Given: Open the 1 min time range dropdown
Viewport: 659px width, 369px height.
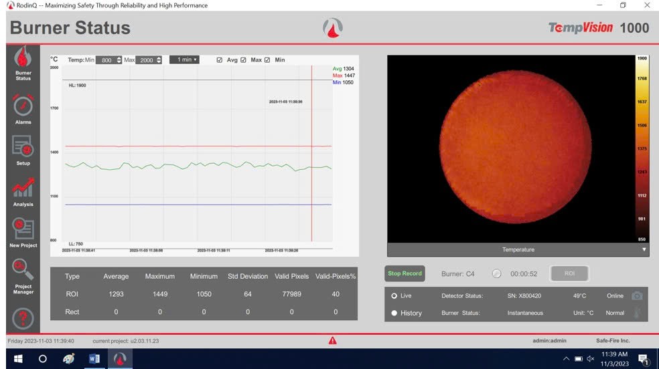Looking at the screenshot, I should [184, 59].
